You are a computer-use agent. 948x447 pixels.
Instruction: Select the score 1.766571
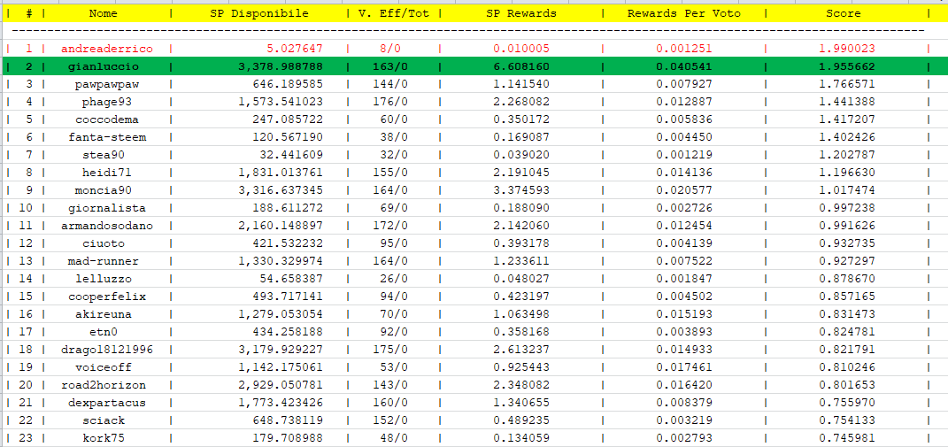coord(846,84)
